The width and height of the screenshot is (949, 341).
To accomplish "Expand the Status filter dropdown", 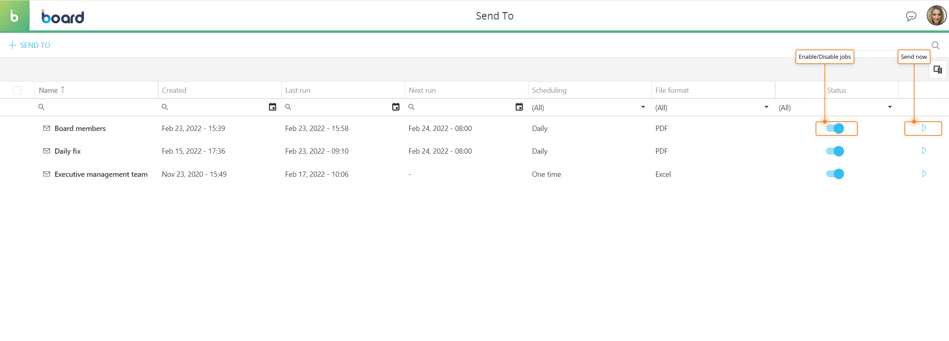I will (x=890, y=107).
